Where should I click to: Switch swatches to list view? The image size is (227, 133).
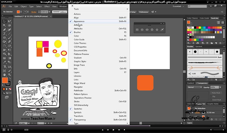pos(218,22)
